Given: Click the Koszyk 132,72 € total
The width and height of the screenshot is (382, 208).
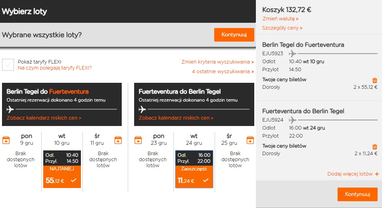Looking at the screenshot, I should [287, 10].
